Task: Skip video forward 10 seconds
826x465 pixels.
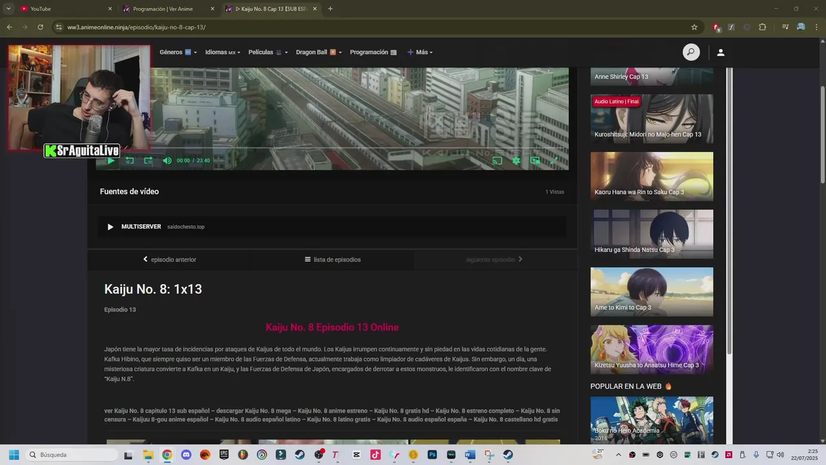Action: click(148, 161)
